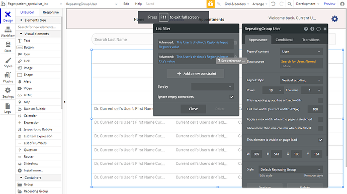Open the Settings section
Image resolution: width=347 pixels, height=194 pixels.
point(8,93)
